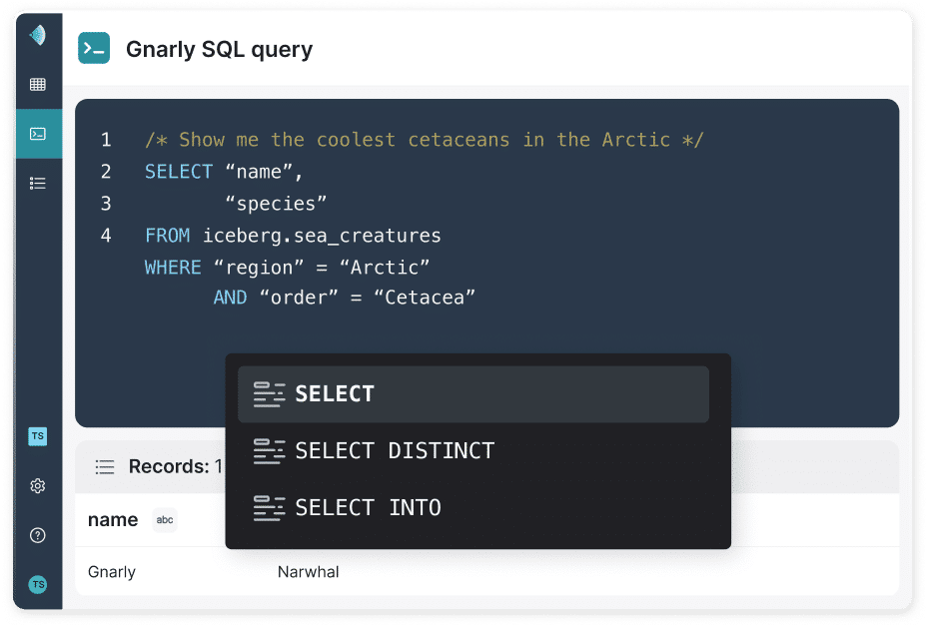Viewport: 926px width, 625px height.
Task: Click the Records list icon
Action: (x=105, y=466)
